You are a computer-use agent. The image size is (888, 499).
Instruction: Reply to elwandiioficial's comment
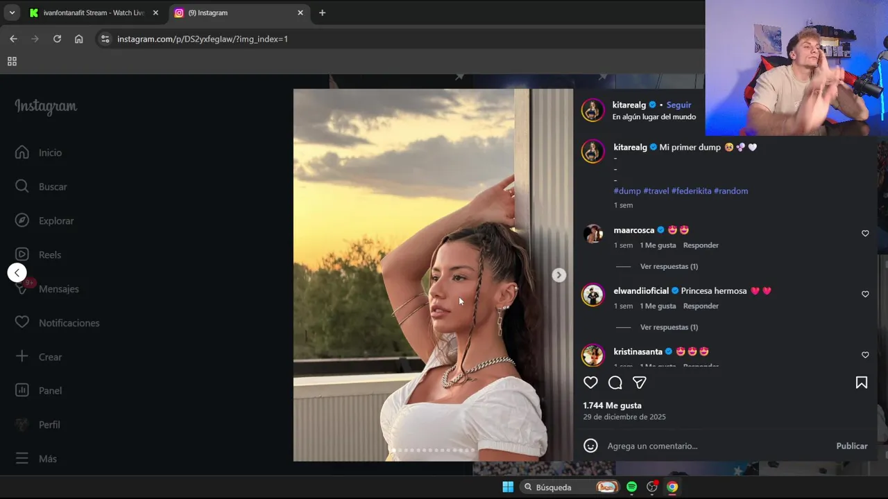[x=701, y=306]
